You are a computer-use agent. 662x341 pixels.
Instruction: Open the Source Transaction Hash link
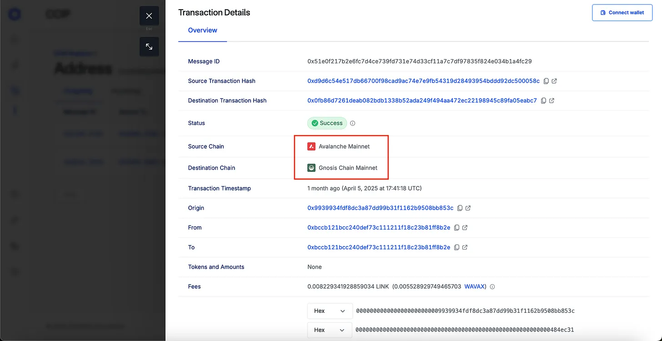pos(423,81)
